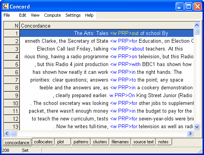This screenshot has height=155, width=204.
Task: Select line 'money in the budget'
Action: pyautogui.click(x=106, y=111)
